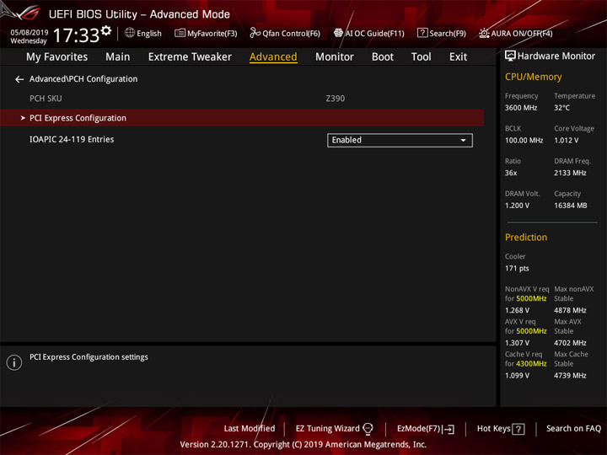Screen dimensions: 607x455
Task: Go to the Exit tab
Action: 458,57
